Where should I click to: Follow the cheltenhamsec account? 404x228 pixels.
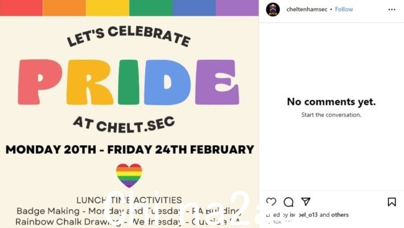(344, 9)
